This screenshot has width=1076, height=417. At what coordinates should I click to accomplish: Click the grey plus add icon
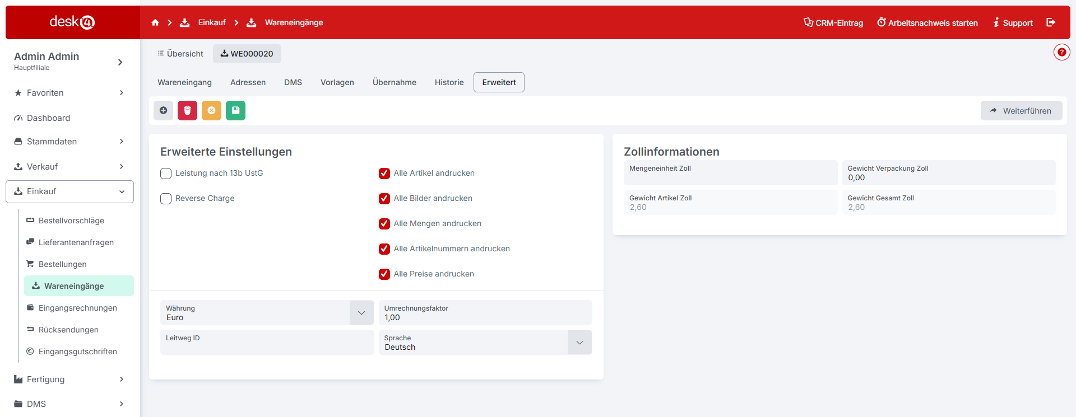click(163, 110)
